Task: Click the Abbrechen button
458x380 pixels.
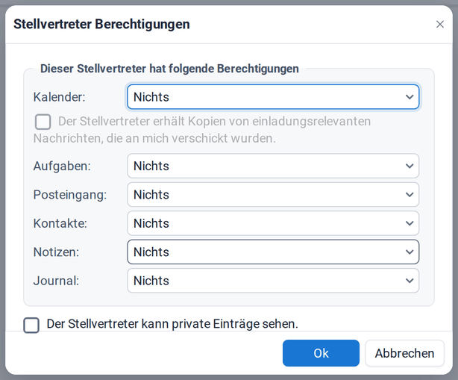Action: (x=404, y=353)
